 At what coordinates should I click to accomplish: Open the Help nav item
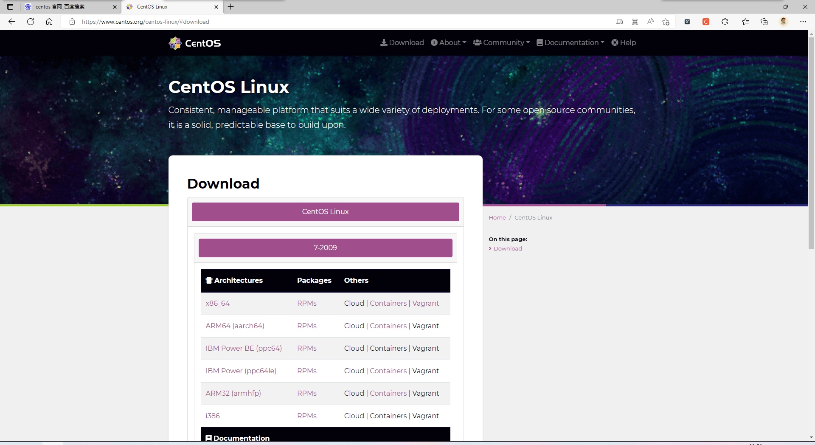pyautogui.click(x=624, y=42)
